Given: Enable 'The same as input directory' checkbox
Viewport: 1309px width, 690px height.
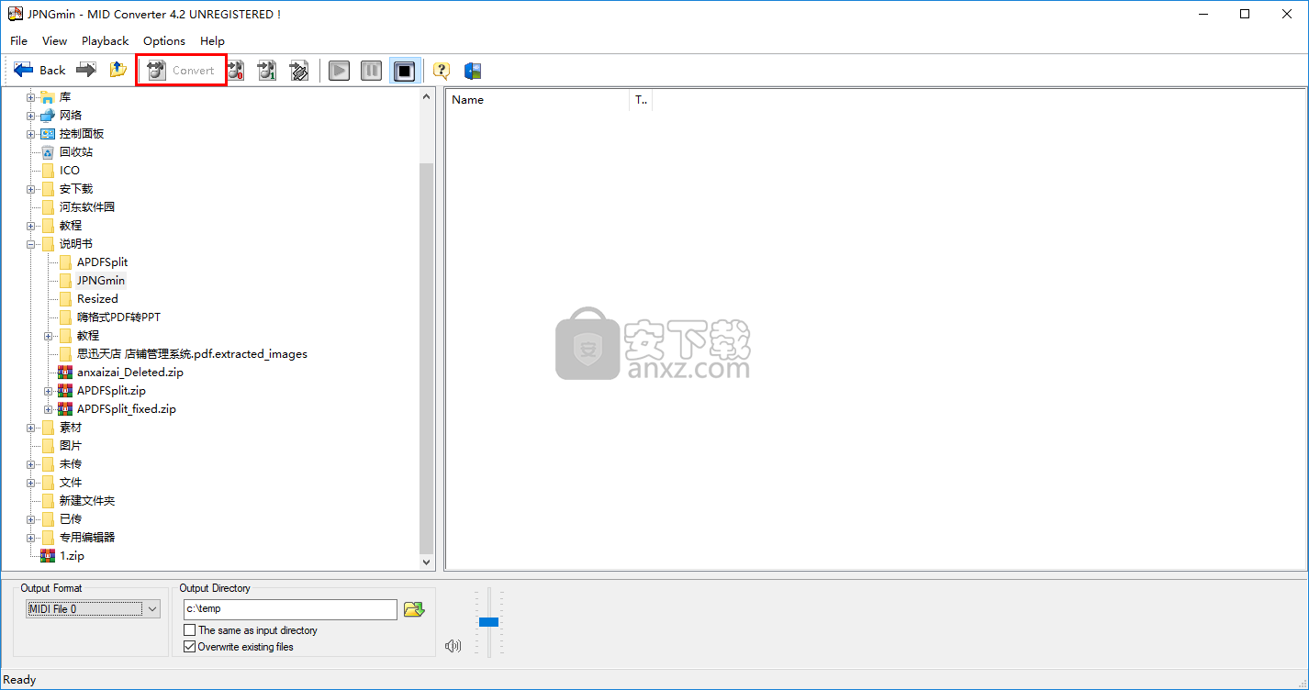Looking at the screenshot, I should (190, 630).
